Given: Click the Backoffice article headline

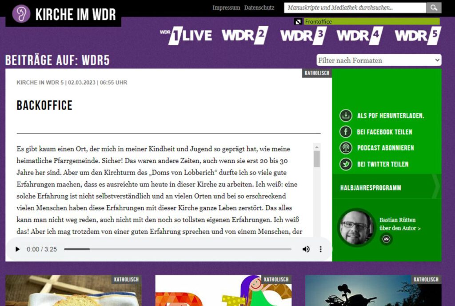Looking at the screenshot, I should click(44, 106).
